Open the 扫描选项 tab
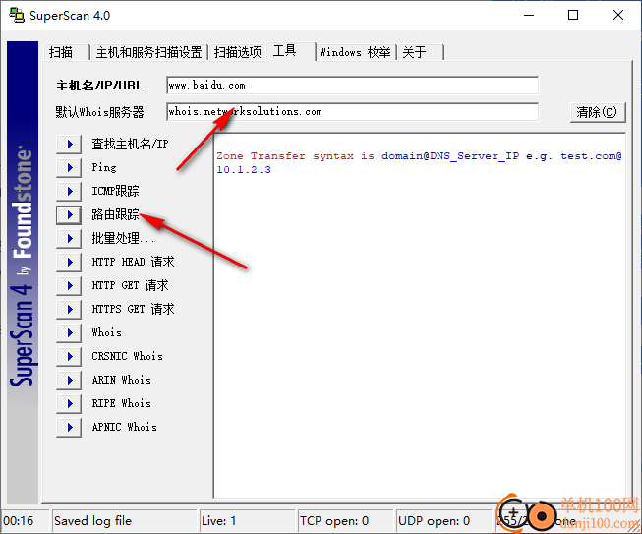The width and height of the screenshot is (642, 534). 238,52
